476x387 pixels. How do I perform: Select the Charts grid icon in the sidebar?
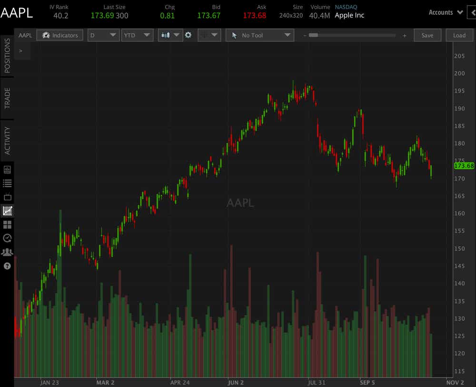pos(7,210)
